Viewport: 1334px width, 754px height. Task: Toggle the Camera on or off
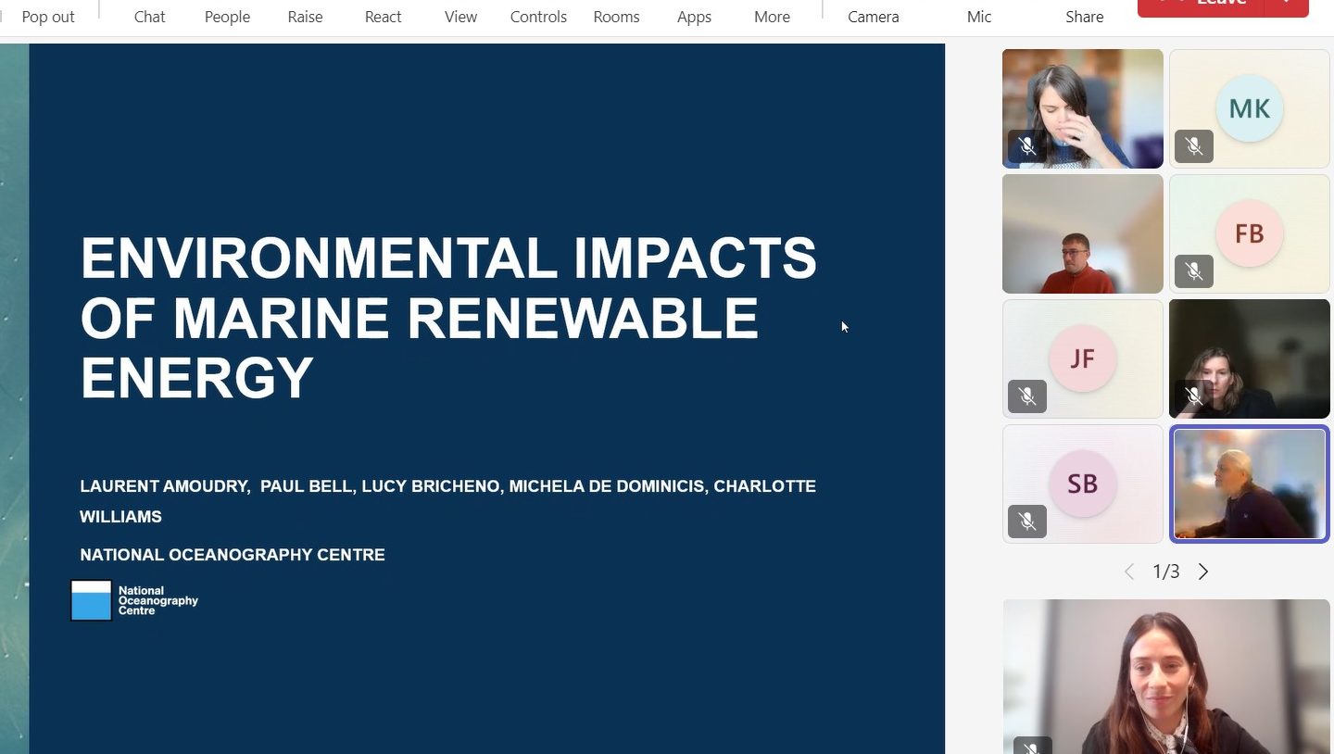coord(873,16)
